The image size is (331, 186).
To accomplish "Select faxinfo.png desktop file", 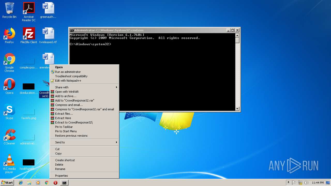I will point(29,113).
